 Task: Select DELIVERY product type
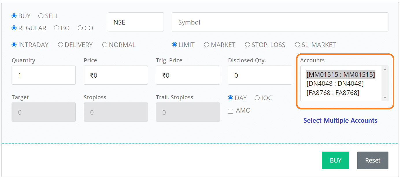point(61,45)
